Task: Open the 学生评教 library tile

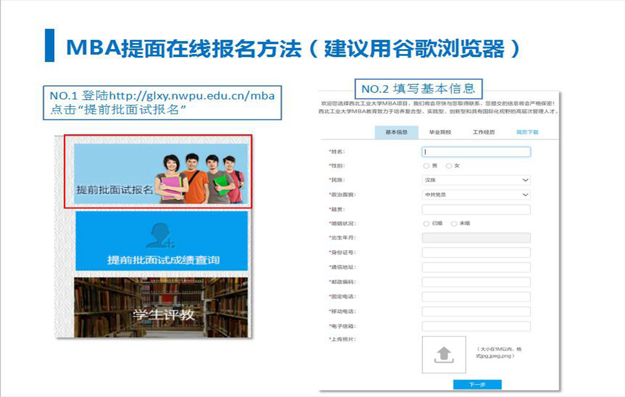Action: (161, 307)
